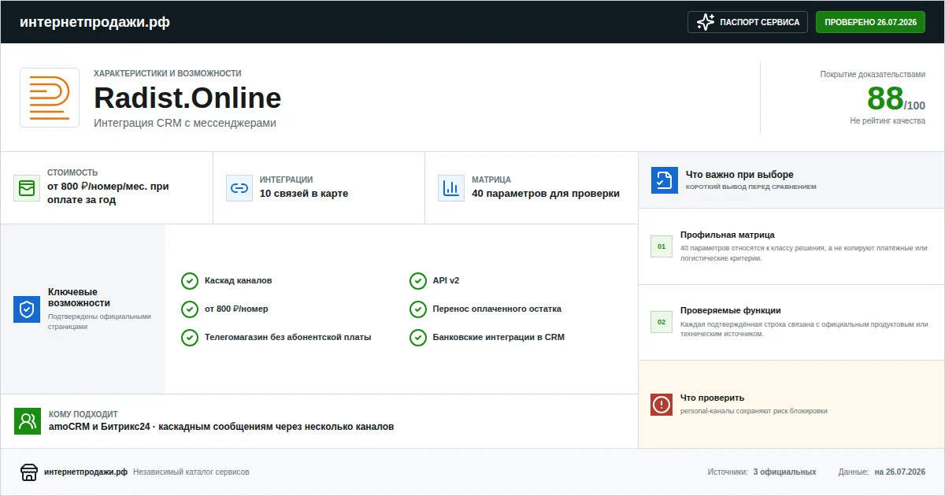Click the link integrations icon
945x496 pixels.
tap(239, 188)
